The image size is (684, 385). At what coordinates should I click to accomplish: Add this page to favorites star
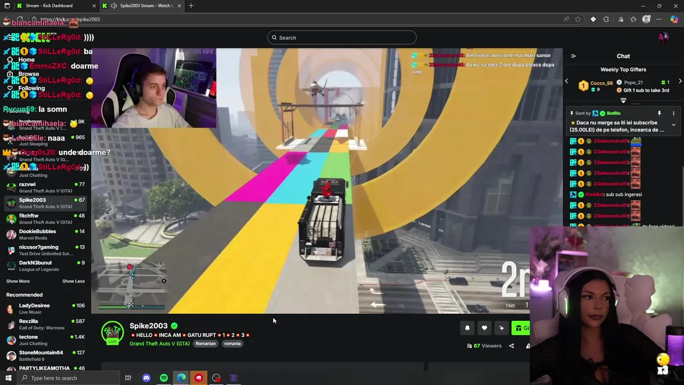point(578,20)
